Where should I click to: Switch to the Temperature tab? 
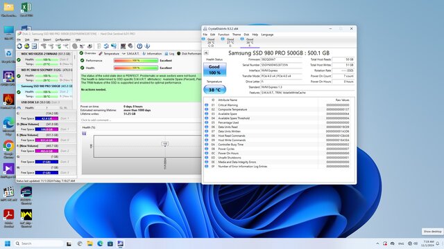tap(109, 53)
